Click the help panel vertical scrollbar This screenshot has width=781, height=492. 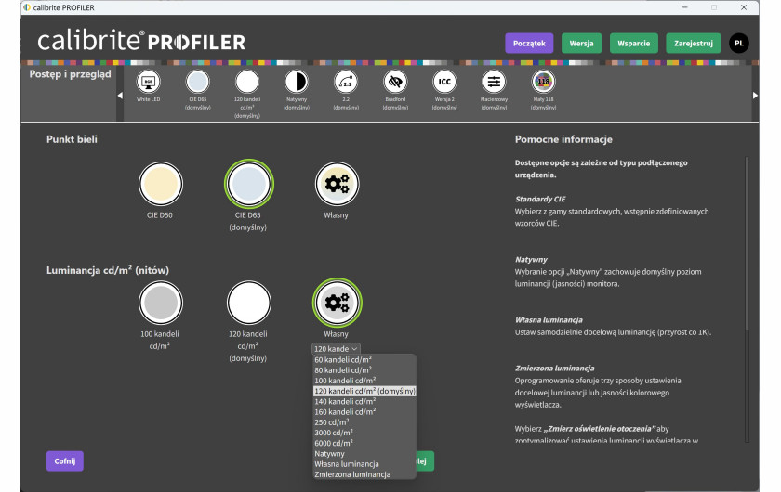click(747, 243)
